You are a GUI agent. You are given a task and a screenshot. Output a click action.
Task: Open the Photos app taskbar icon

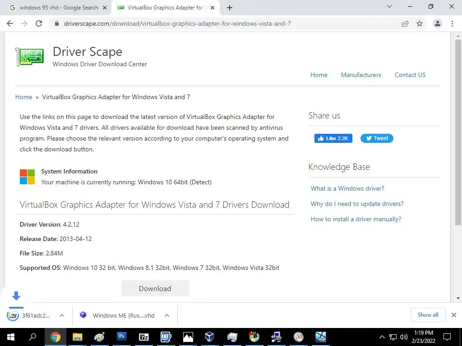(188, 337)
